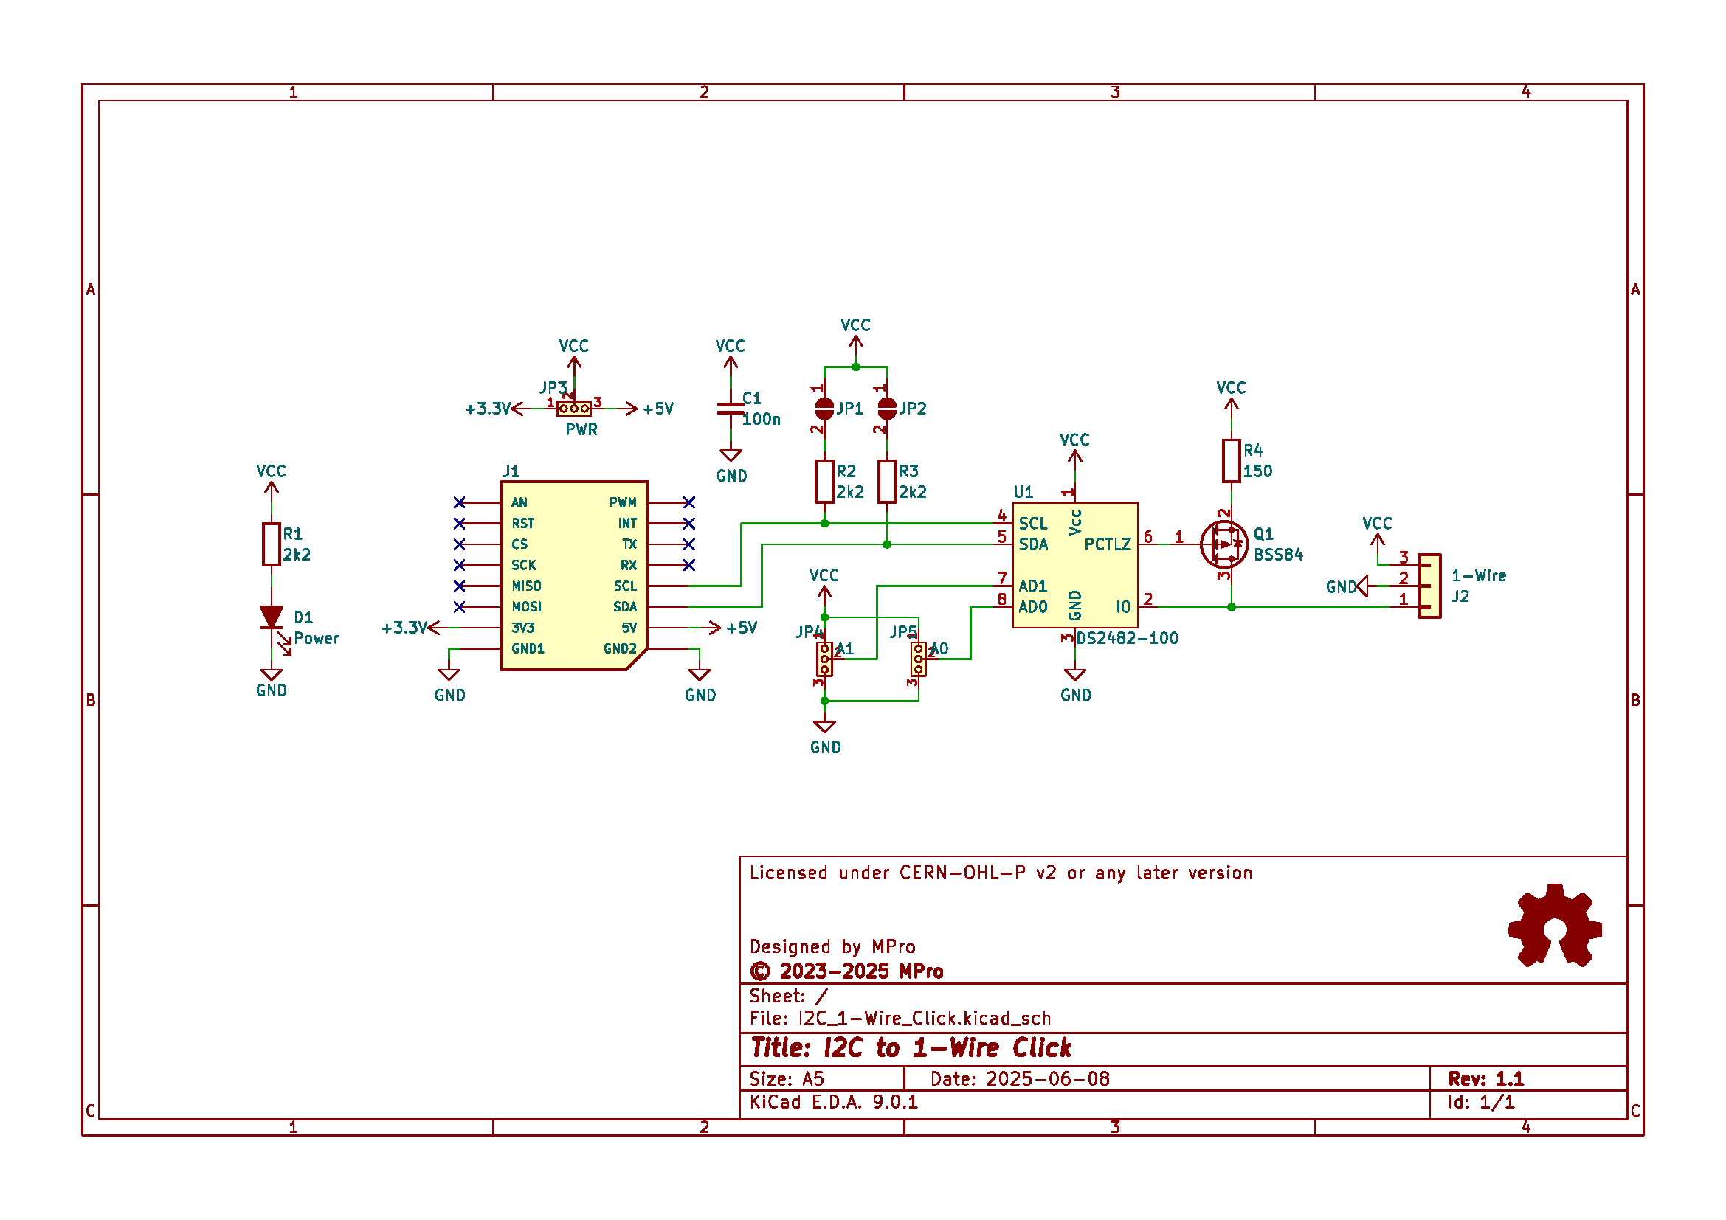Select the R1 2k2 resistor symbol

tap(272, 544)
